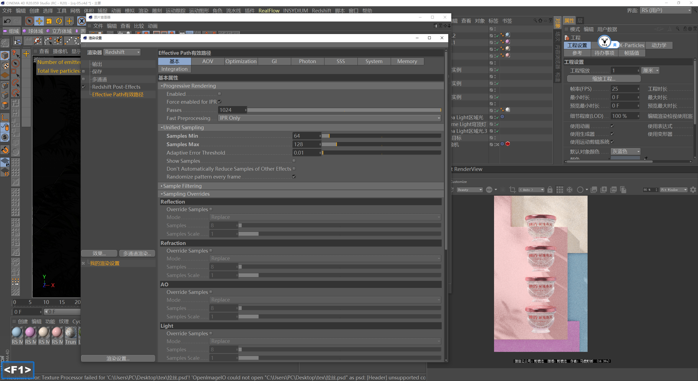Select the Model mode cube icon
Image resolution: width=698 pixels, height=381 pixels.
[x=5, y=56]
